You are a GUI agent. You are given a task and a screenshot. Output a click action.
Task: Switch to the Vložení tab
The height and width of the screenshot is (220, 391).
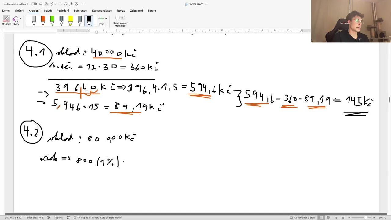[19, 11]
